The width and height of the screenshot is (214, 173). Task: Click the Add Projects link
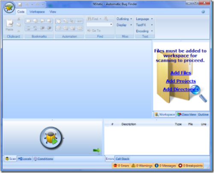(181, 81)
